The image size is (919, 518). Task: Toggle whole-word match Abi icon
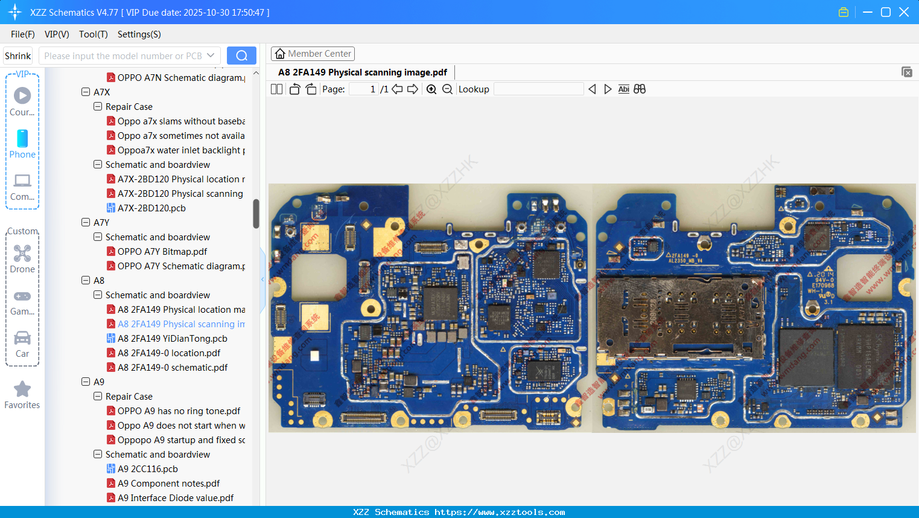tap(624, 89)
